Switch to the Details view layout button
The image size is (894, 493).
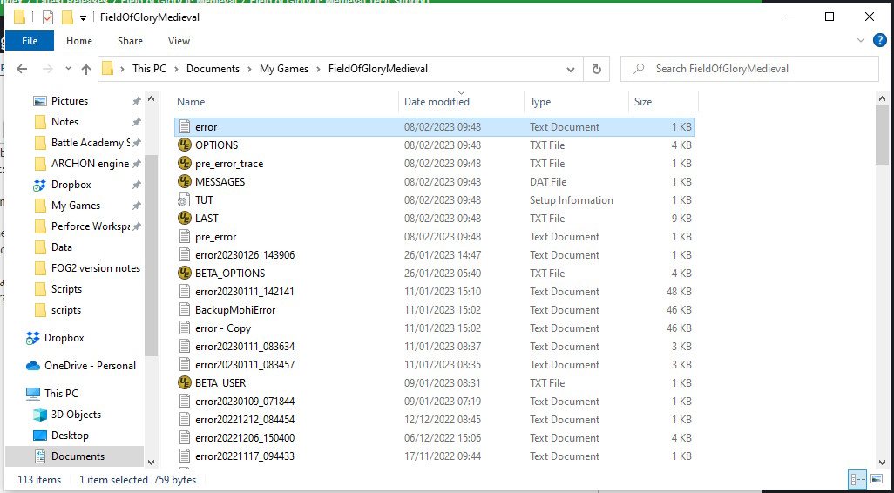[x=857, y=479]
